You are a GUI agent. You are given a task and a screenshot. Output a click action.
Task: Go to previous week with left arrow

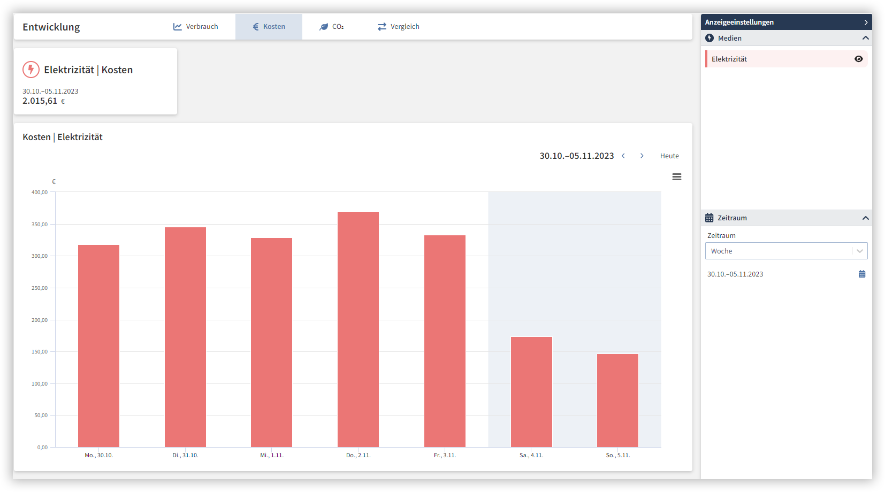(623, 156)
